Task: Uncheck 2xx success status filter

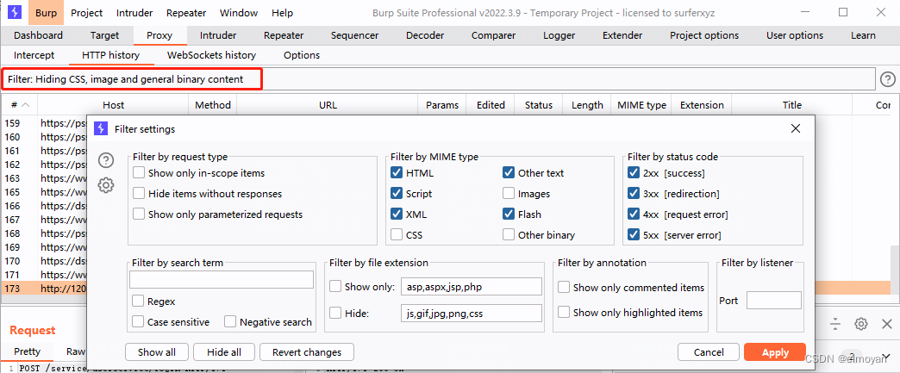Action: [634, 173]
